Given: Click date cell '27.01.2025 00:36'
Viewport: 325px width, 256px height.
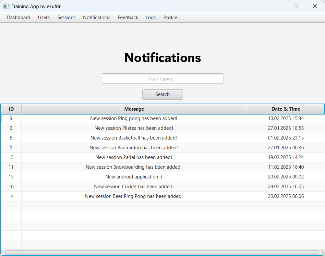Looking at the screenshot, I should [x=286, y=148].
